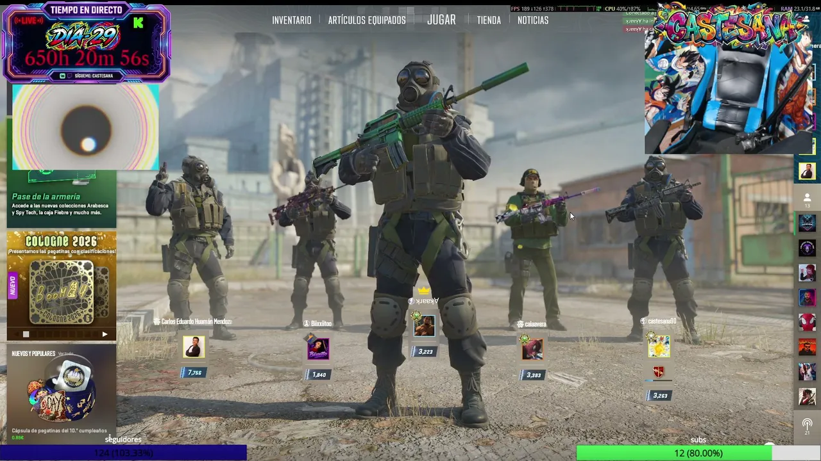Click the name 'Carlos Eduardo Huamán Mendoza'
Screen dimensions: 821x461
click(196, 321)
